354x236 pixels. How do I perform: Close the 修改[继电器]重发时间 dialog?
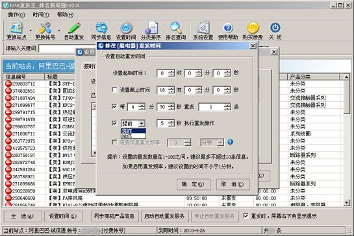pyautogui.click(x=253, y=46)
